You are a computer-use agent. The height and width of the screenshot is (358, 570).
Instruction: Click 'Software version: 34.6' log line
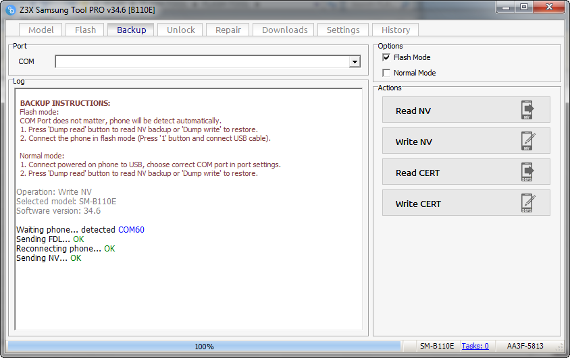[58, 211]
